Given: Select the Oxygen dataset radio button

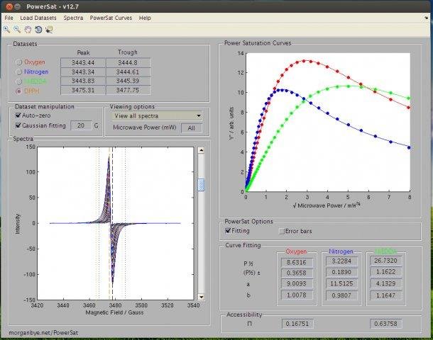Looking at the screenshot, I should tap(18, 62).
